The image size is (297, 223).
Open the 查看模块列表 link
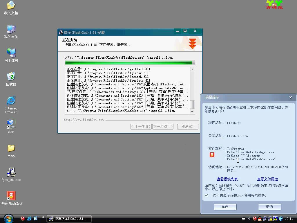[227, 179]
